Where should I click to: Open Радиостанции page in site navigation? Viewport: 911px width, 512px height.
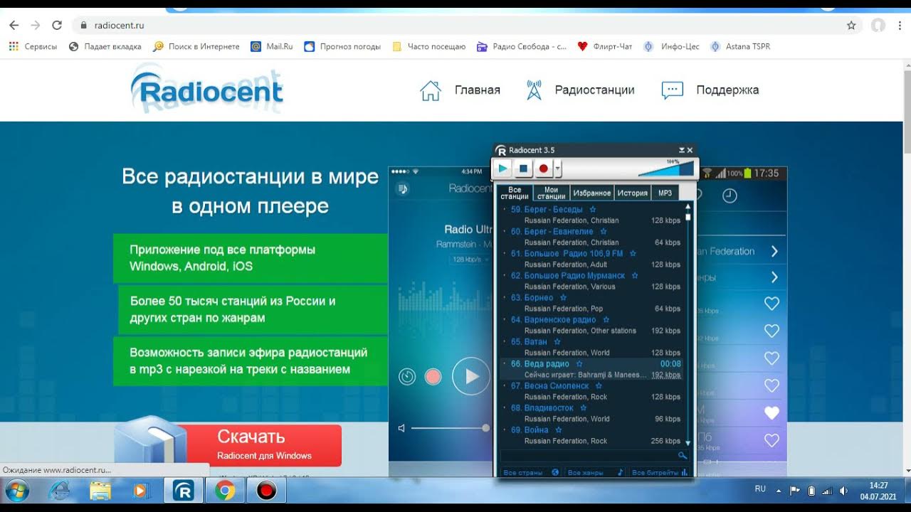579,90
